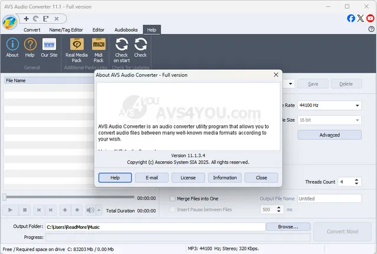The image size is (377, 254).
Task: Click the plus icon in quick access toolbar
Action: point(27,18)
